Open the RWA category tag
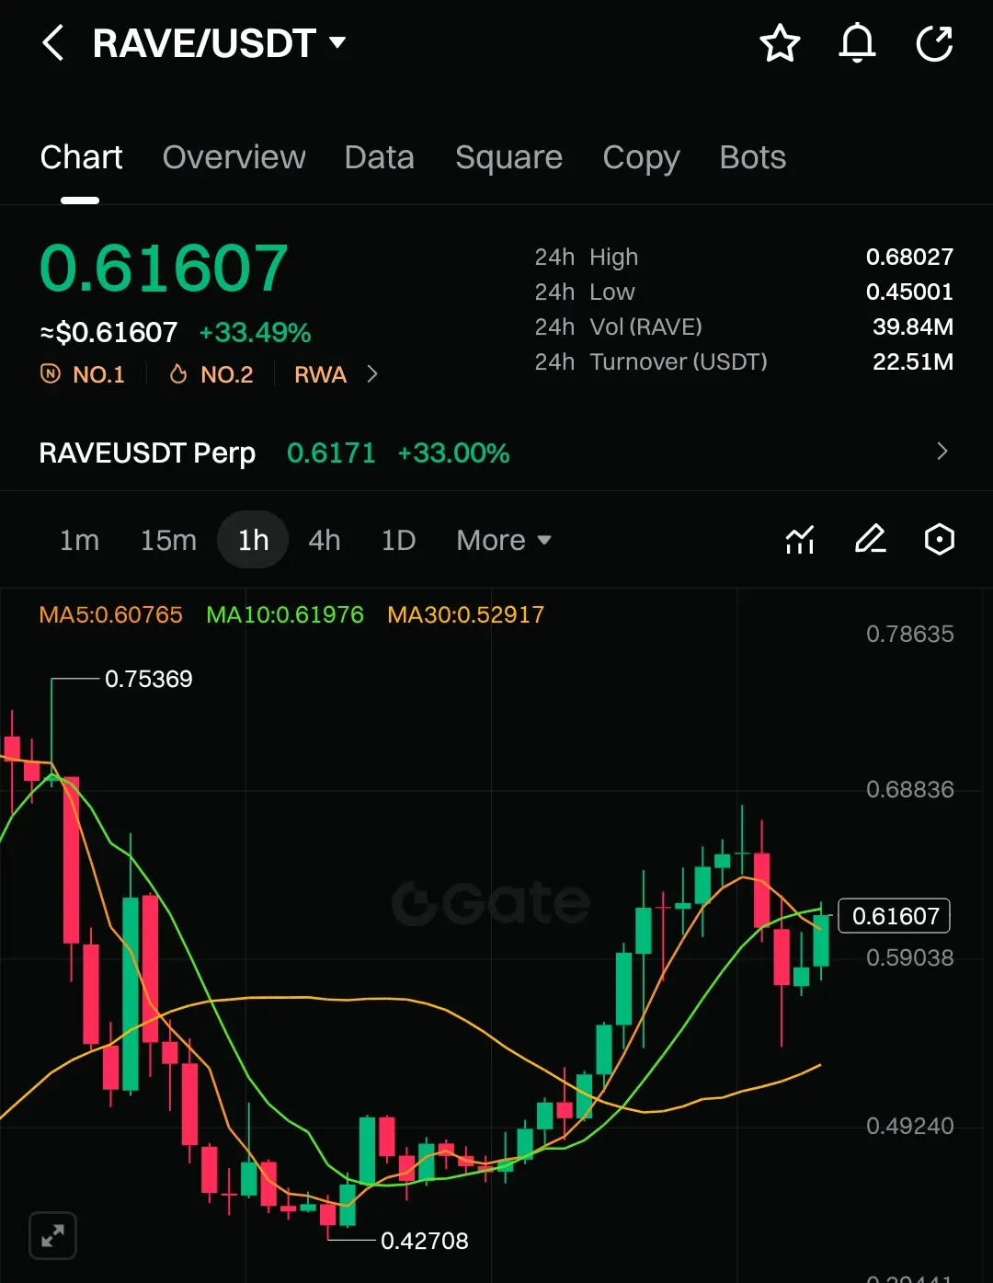The height and width of the screenshot is (1283, 993). (320, 374)
